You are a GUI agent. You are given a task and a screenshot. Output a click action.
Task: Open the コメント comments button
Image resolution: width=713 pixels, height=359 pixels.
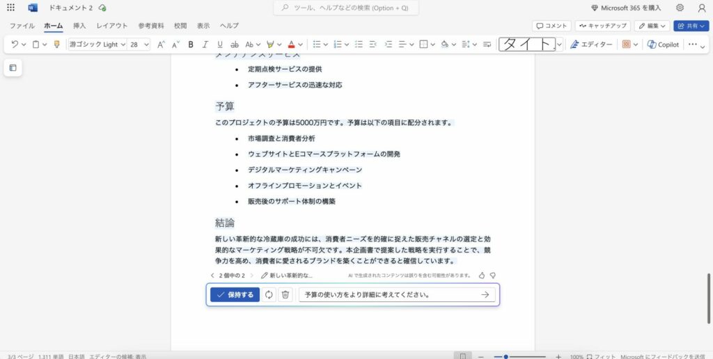coord(551,26)
